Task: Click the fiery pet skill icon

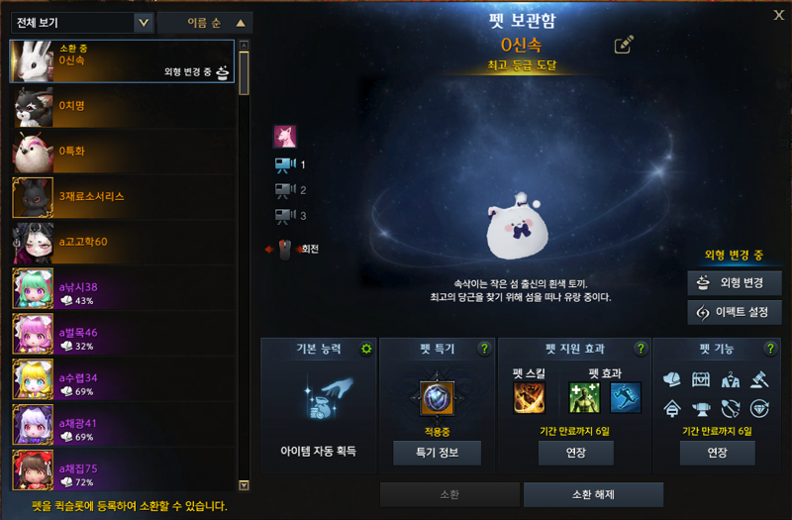Action: coord(529,398)
